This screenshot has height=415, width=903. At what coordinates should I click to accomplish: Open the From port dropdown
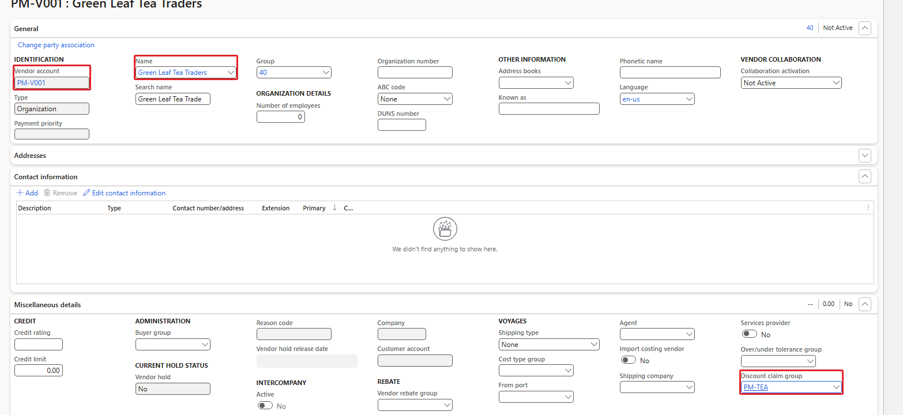(x=569, y=397)
